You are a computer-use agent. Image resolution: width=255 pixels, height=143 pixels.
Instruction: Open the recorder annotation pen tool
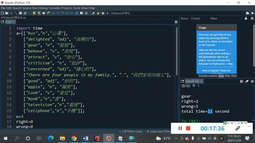pos(237,128)
